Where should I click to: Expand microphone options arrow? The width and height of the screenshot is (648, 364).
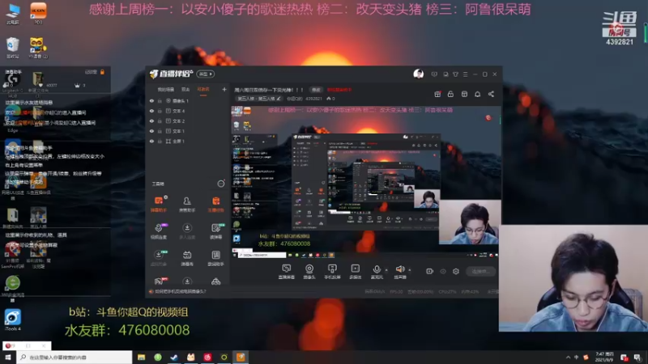click(386, 270)
